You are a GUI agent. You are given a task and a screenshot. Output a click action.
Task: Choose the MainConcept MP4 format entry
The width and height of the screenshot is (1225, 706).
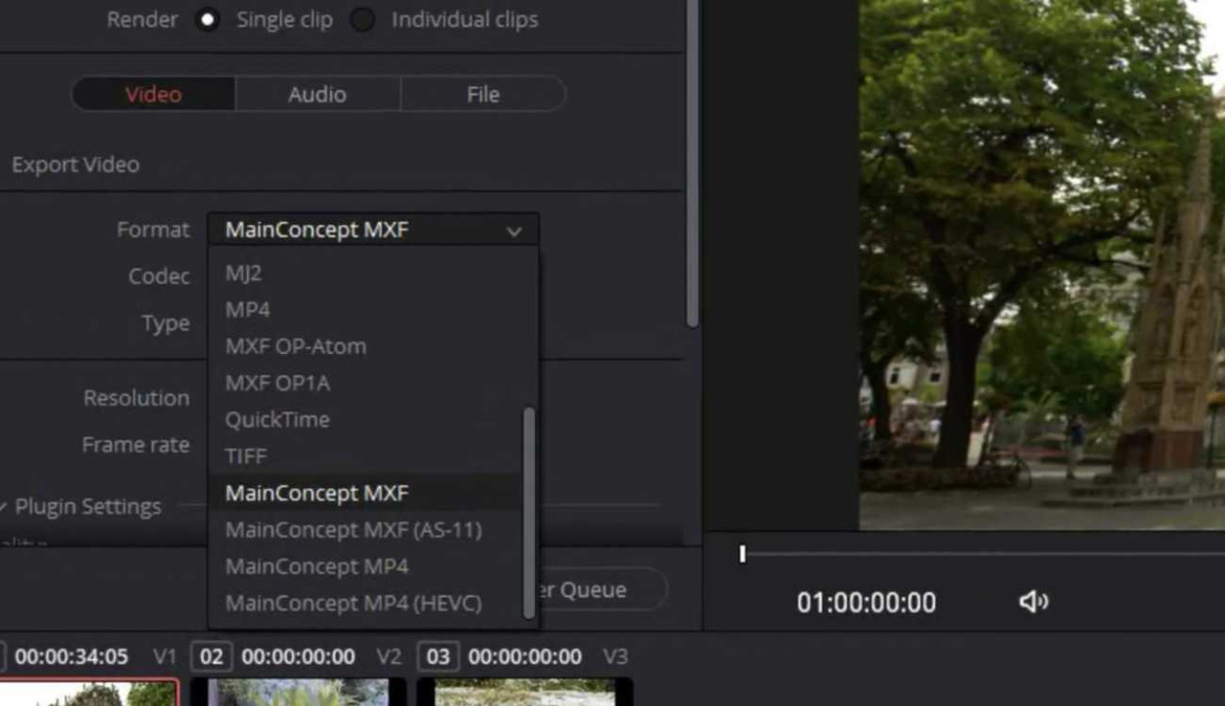point(366,566)
